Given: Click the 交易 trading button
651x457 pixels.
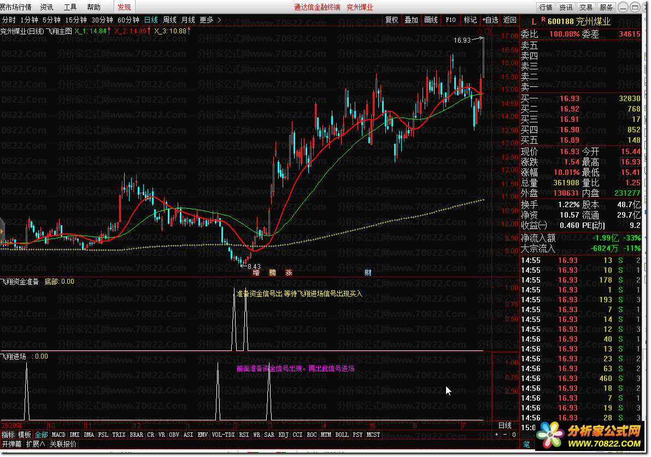Looking at the screenshot, I should (x=586, y=7).
